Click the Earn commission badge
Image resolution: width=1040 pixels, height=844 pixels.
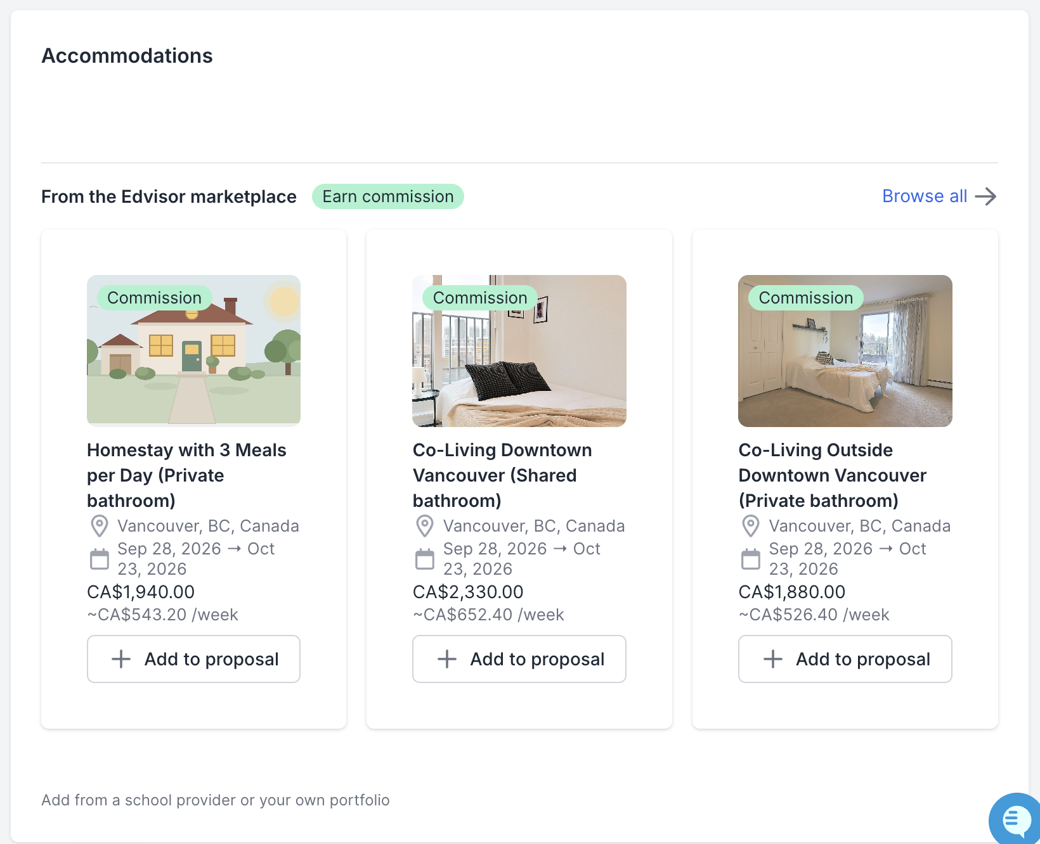388,196
